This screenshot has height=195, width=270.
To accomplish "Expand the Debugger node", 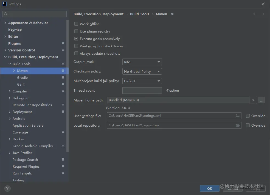I will tap(10, 98).
